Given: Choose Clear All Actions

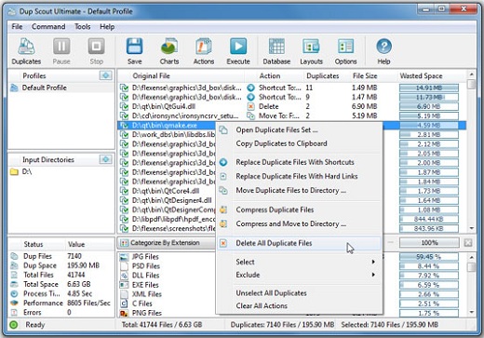Looking at the screenshot, I should [x=299, y=305].
